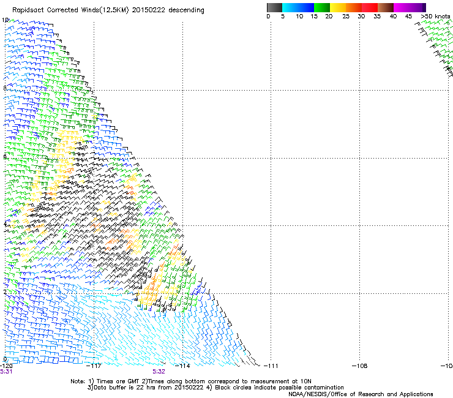
Task: Click the purple '5:32' time label
Action: coord(159,372)
